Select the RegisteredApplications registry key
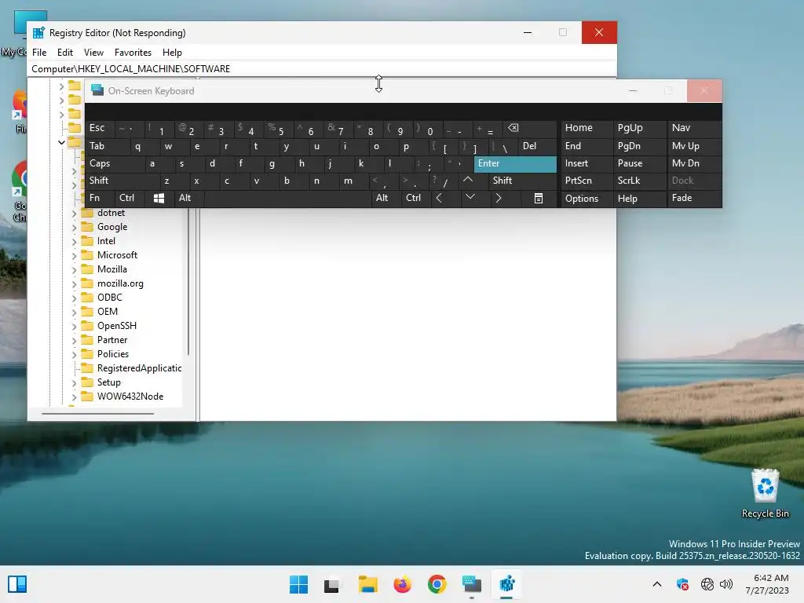The height and width of the screenshot is (603, 804). pyautogui.click(x=139, y=368)
